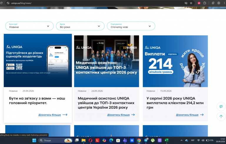This screenshot has height=144, width=226.
Task: Click Дізнатись більше under 24.09.2026 article
Action: [x=118, y=115]
